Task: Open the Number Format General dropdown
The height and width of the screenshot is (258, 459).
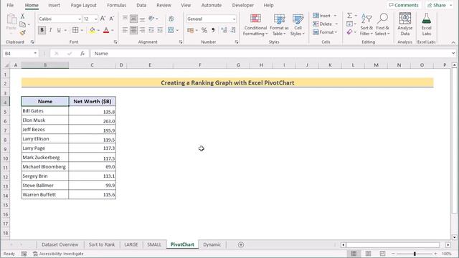Action: pyautogui.click(x=234, y=19)
